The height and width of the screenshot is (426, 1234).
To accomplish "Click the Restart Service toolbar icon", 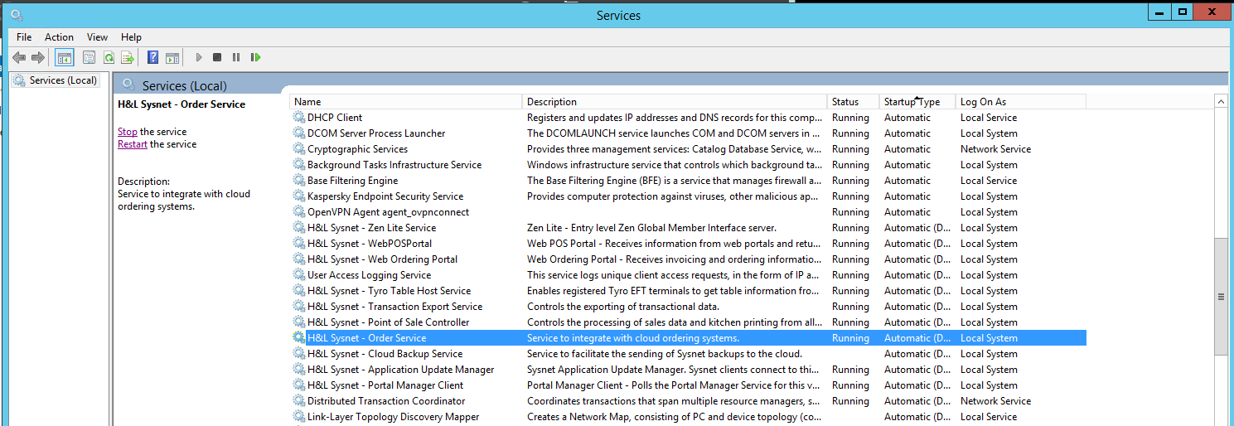I will click(256, 57).
